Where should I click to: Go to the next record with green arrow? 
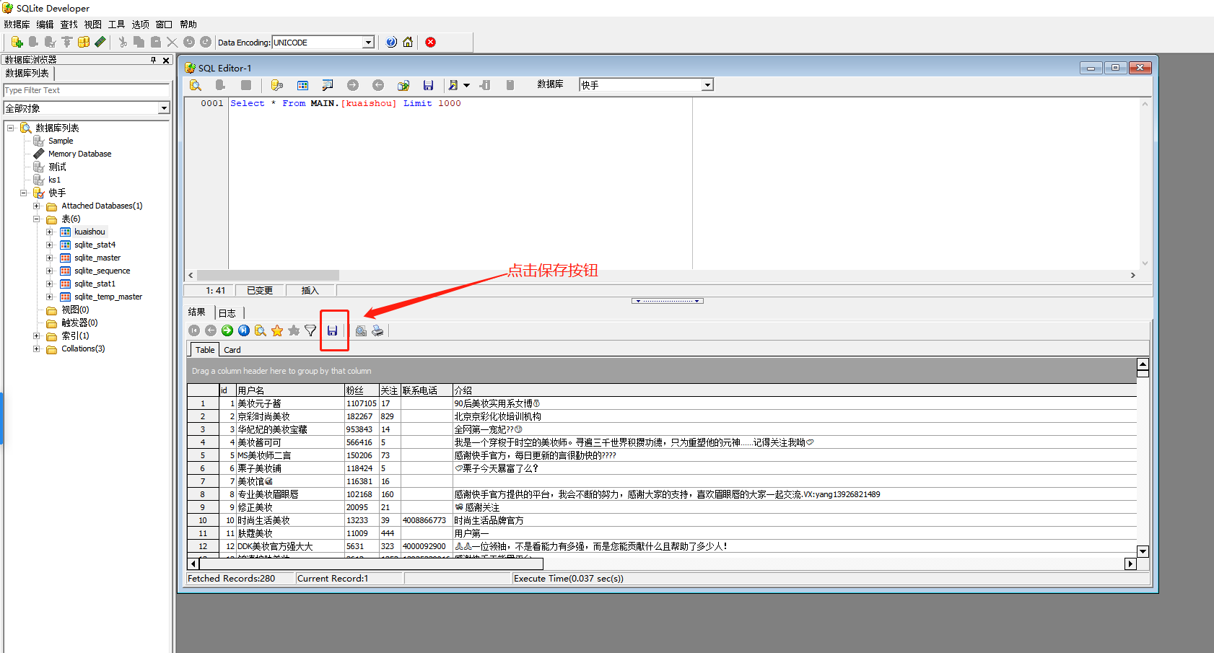coord(227,330)
